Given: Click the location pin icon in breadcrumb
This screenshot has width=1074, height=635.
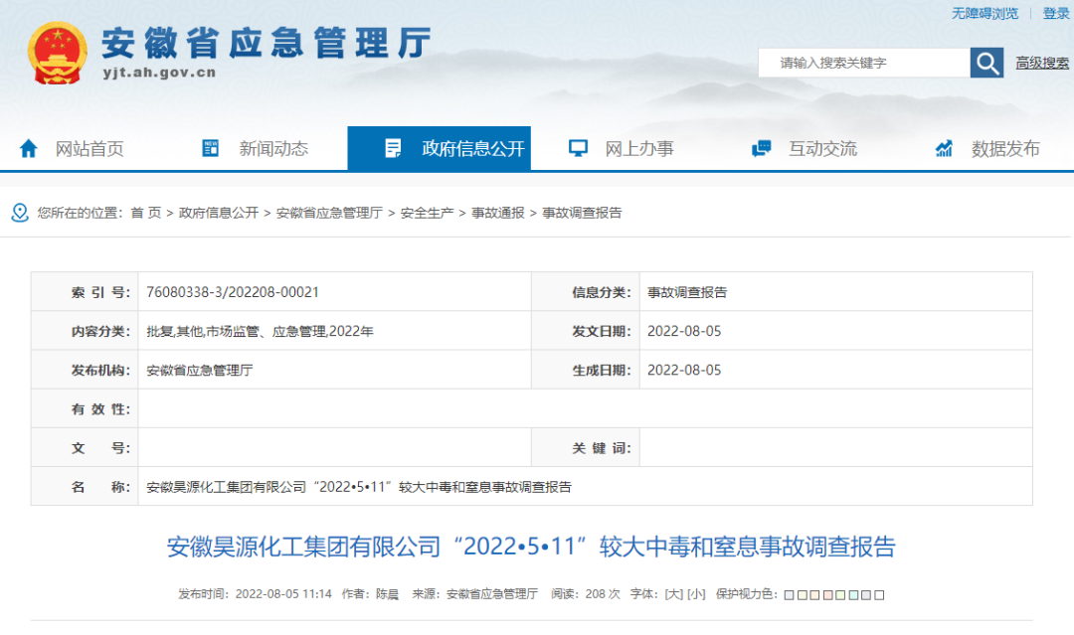Looking at the screenshot, I should pyautogui.click(x=20, y=213).
